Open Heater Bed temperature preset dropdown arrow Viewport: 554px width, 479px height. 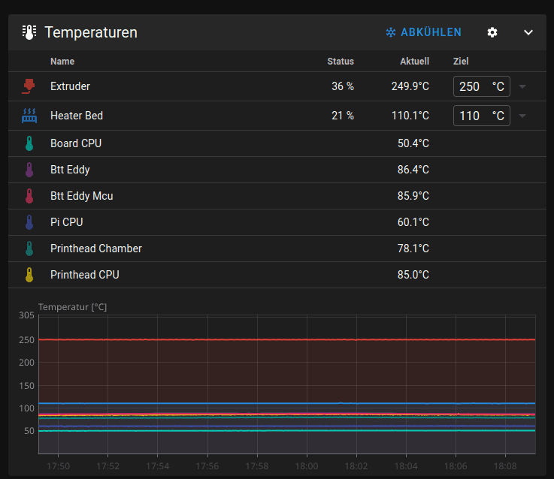522,116
